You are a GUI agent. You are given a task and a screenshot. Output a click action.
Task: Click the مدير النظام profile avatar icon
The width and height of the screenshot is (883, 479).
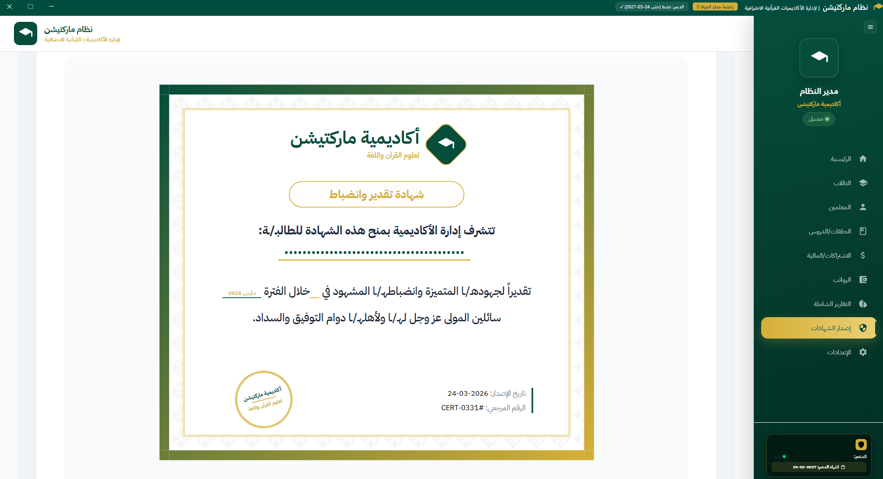(x=819, y=58)
